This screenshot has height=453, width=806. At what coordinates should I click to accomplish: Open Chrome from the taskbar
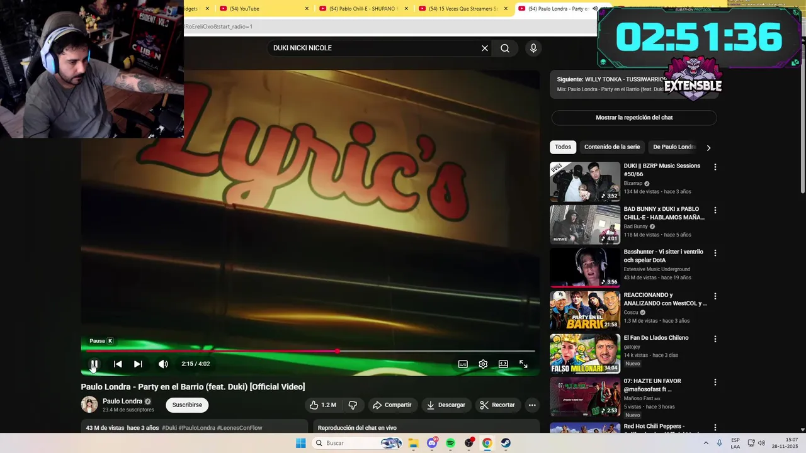tap(487, 443)
